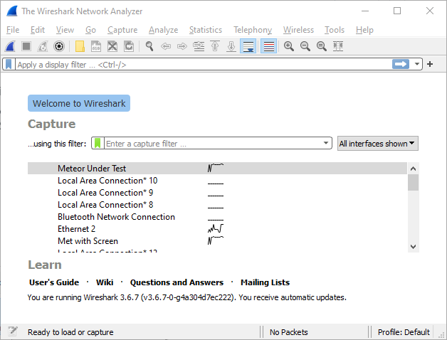Image resolution: width=447 pixels, height=340 pixels.
Task: Select the Met with Screen interface
Action: (x=217, y=241)
